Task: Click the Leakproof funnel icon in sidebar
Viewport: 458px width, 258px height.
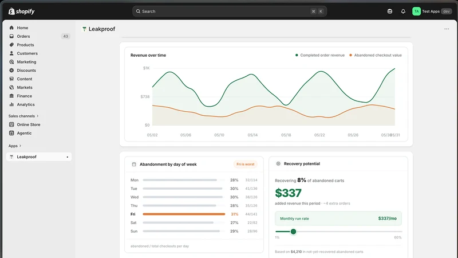Action: tap(11, 157)
